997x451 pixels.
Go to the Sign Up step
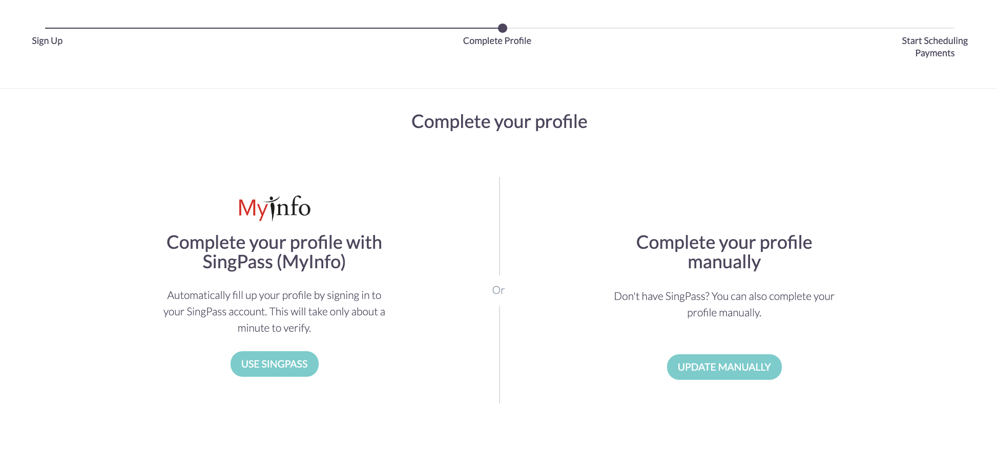coord(47,41)
